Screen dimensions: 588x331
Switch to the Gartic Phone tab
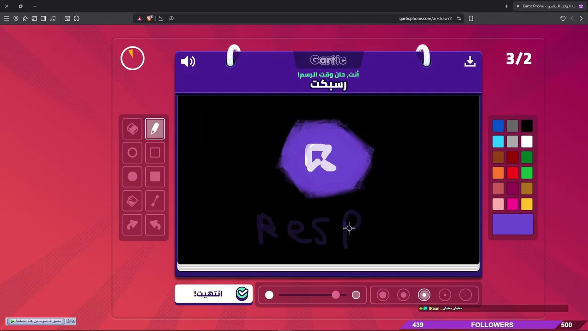point(549,6)
